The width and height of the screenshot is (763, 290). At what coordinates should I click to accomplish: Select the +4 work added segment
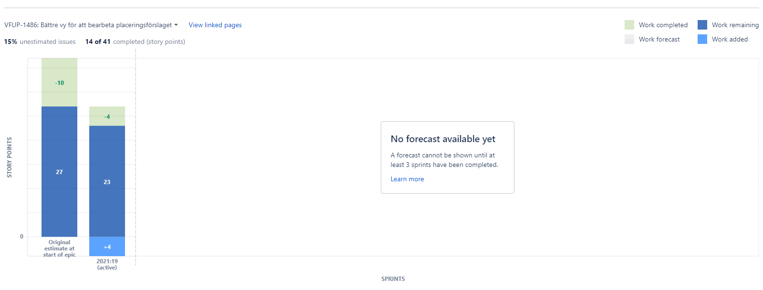click(107, 247)
